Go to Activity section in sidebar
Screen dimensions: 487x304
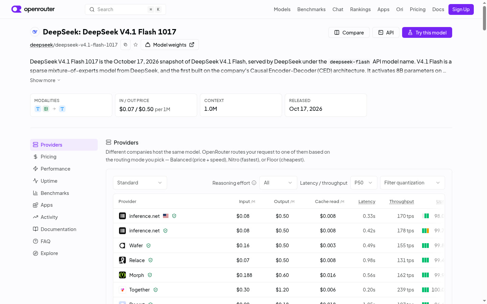pos(64,217)
